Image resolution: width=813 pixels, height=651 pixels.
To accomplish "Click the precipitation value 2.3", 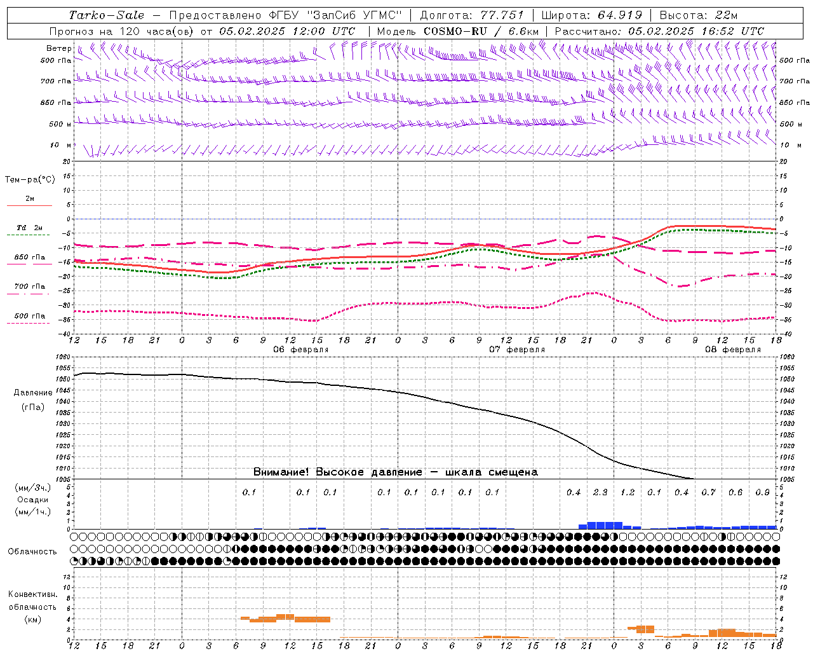I will point(600,492).
